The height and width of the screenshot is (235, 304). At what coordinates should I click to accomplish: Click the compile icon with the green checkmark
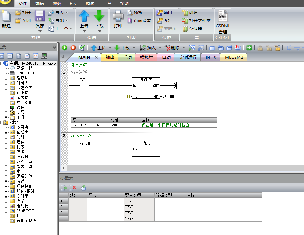(82, 48)
